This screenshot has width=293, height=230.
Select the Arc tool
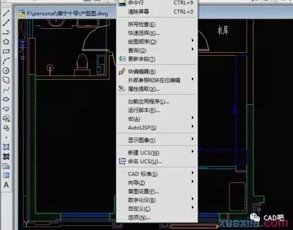(6, 61)
